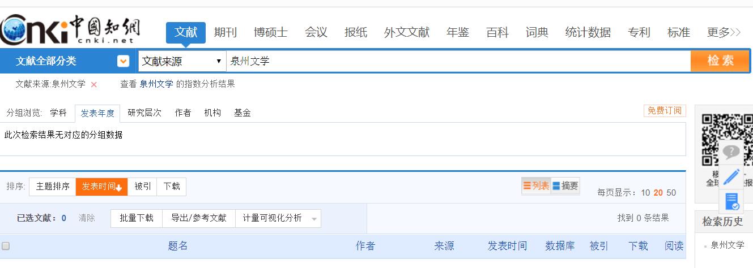The width and height of the screenshot is (753, 268).
Task: Show more categories with 更多>>
Action: [724, 33]
